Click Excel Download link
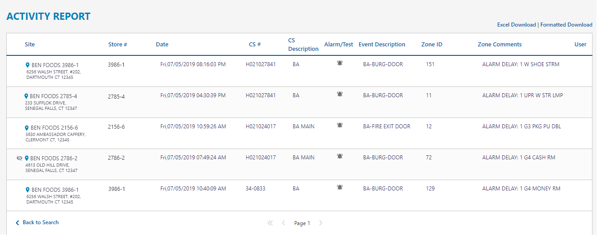This screenshot has width=597, height=235. point(516,25)
